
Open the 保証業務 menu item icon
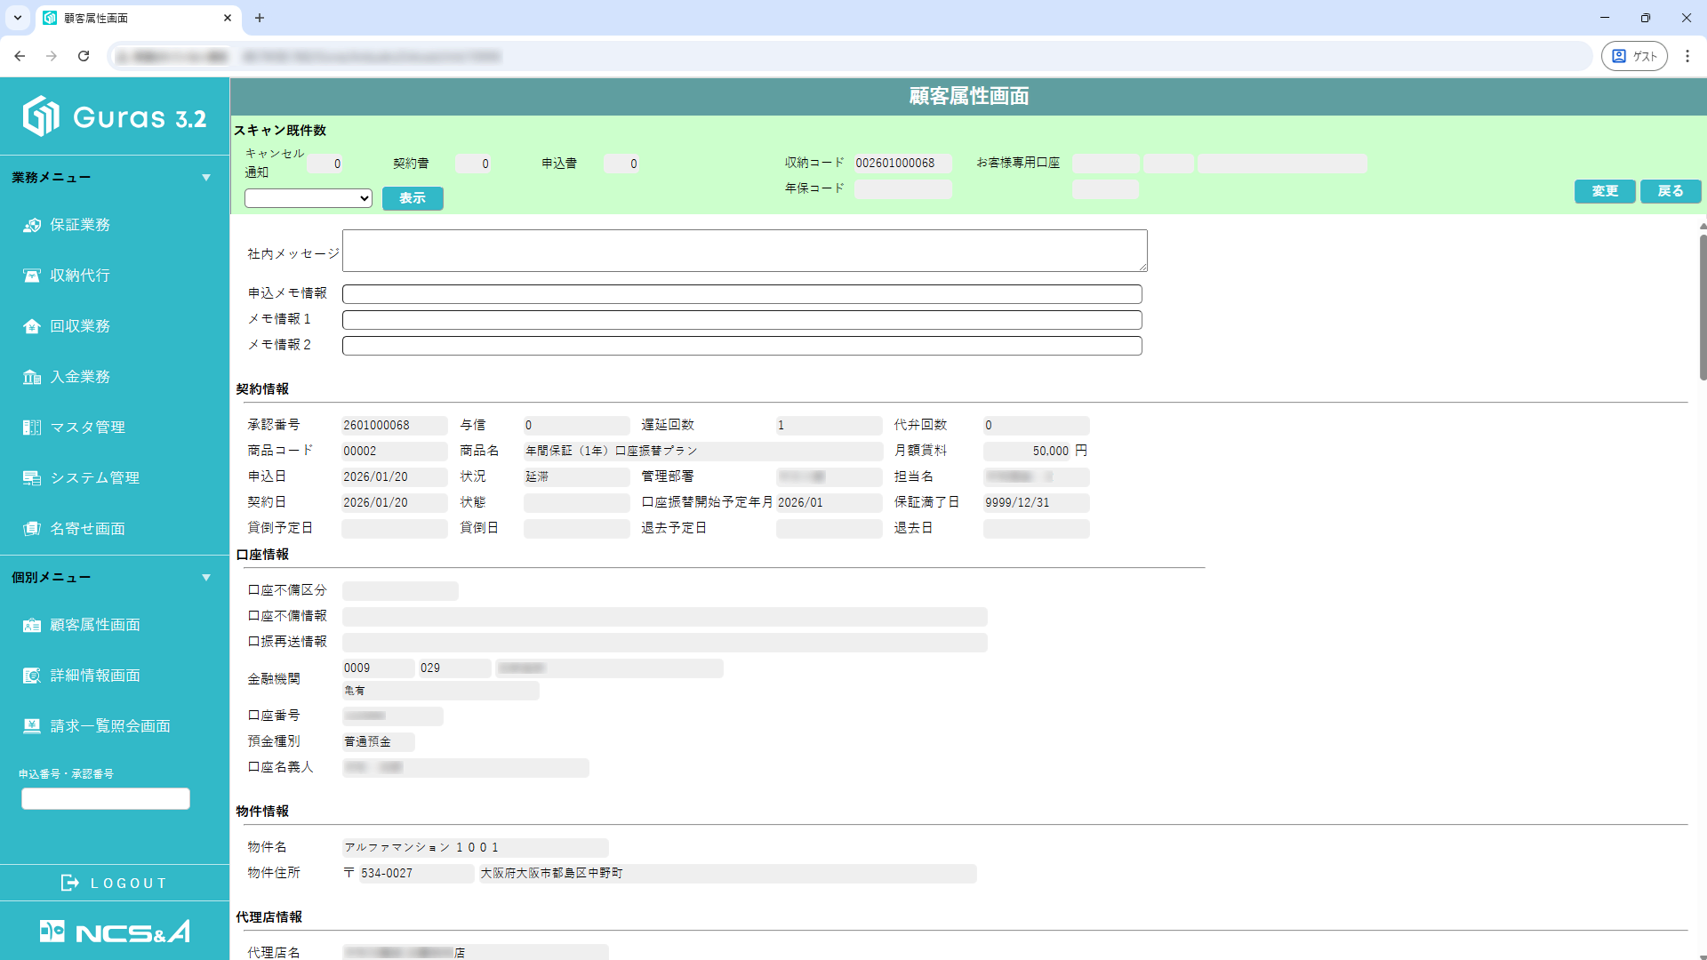[x=31, y=225]
